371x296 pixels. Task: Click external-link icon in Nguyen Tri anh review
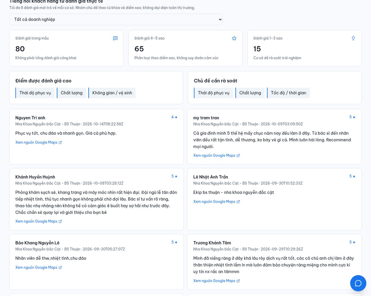(x=60, y=142)
